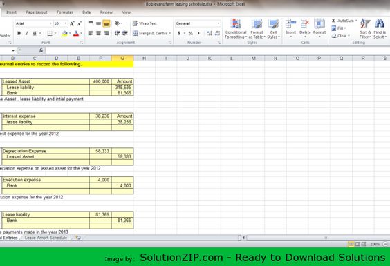Switch to Lease Amort Schedule sheet
The image size is (390, 266).
(x=46, y=238)
